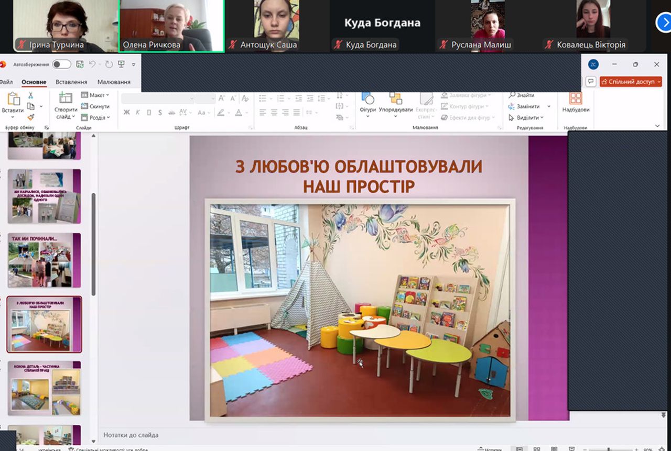Click the Cut scissors icon
Image resolution: width=671 pixels, height=451 pixels.
click(x=30, y=95)
